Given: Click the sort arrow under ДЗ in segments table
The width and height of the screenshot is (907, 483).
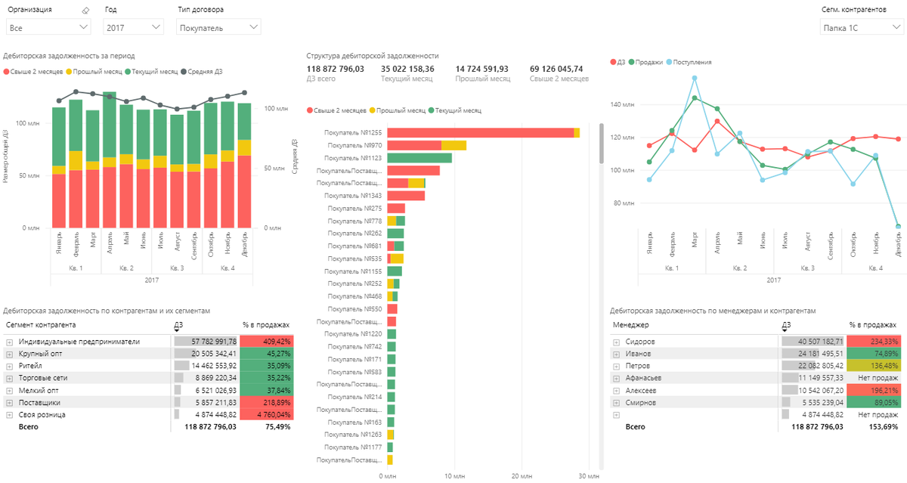Looking at the screenshot, I should (x=178, y=330).
